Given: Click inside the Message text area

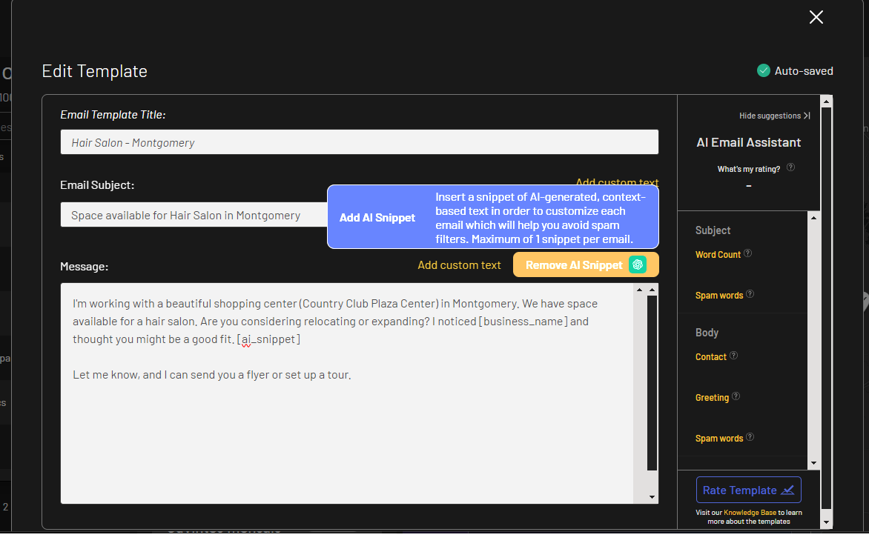Looking at the screenshot, I should [347, 393].
